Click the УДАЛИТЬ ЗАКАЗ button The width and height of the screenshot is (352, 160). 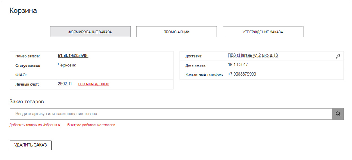(30, 145)
